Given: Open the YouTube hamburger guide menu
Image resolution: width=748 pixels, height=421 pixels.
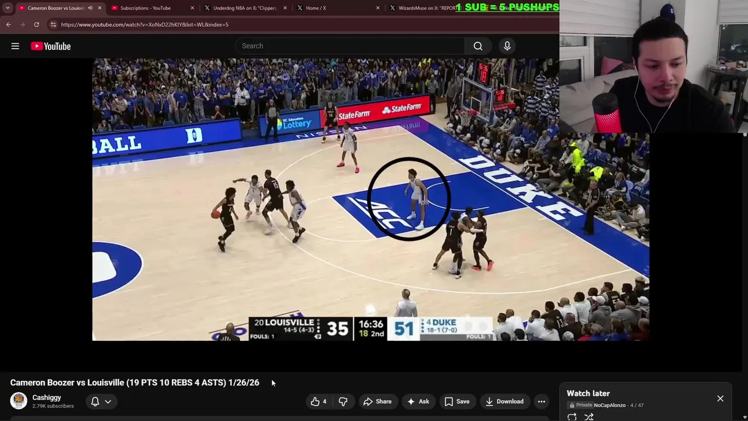Looking at the screenshot, I should (x=15, y=46).
